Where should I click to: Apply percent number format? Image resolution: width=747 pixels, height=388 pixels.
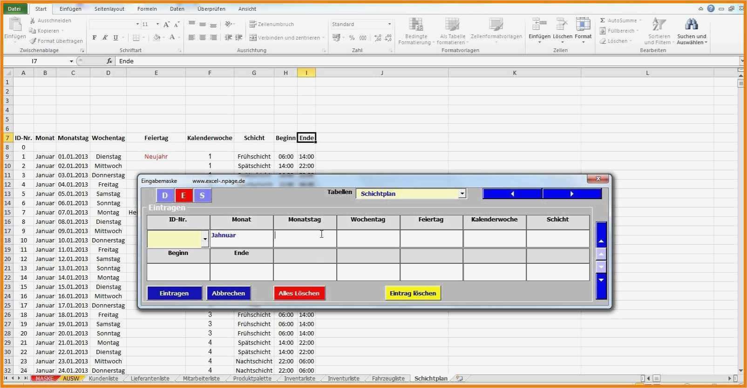pyautogui.click(x=352, y=38)
